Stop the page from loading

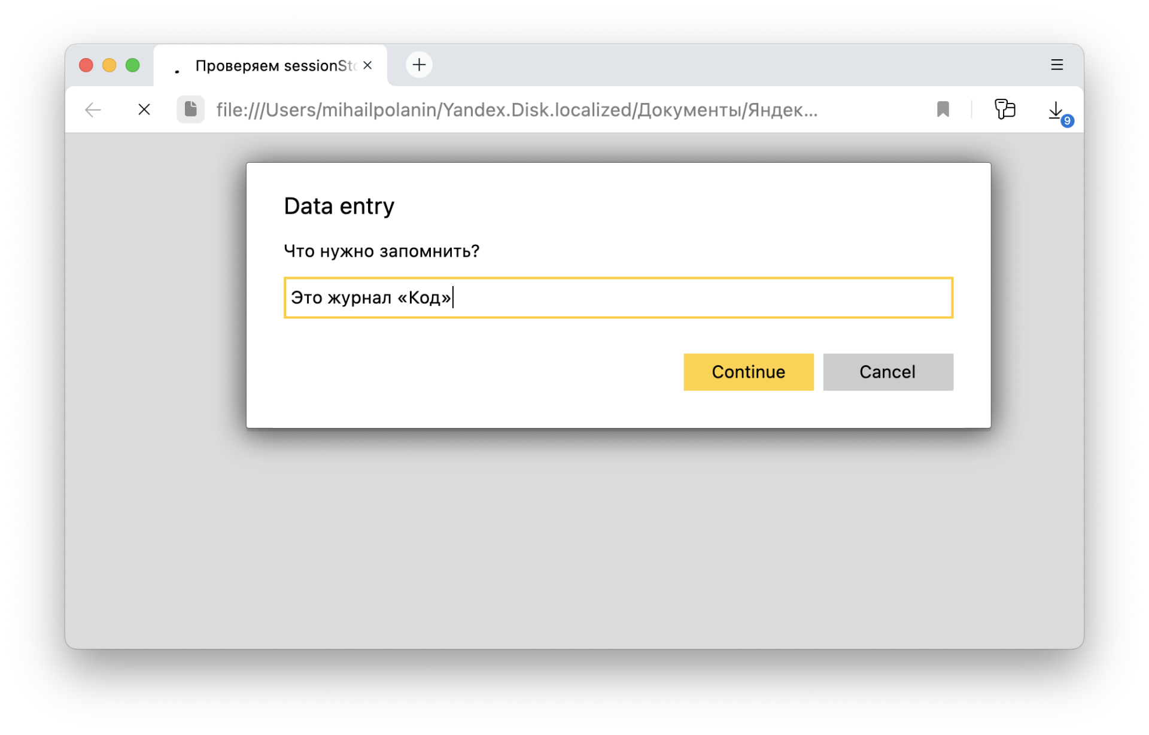pyautogui.click(x=144, y=110)
